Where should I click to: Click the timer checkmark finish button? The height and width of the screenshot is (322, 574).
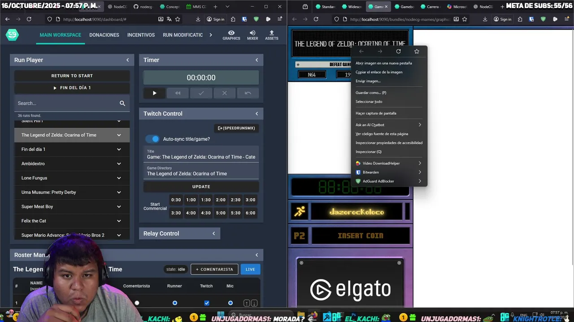(201, 93)
